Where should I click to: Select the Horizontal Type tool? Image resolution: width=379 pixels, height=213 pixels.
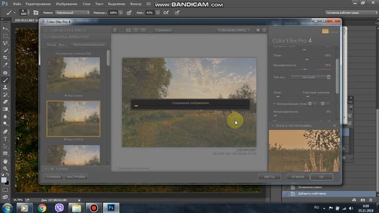tap(5, 139)
